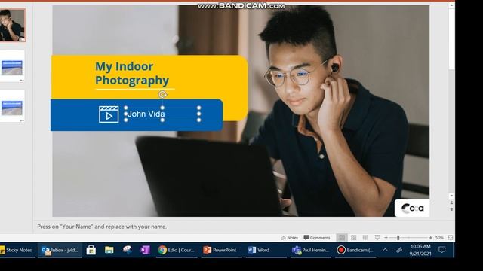This screenshot has height=271, width=483.
Task: Open the clock and date flyout
Action: [x=420, y=250]
